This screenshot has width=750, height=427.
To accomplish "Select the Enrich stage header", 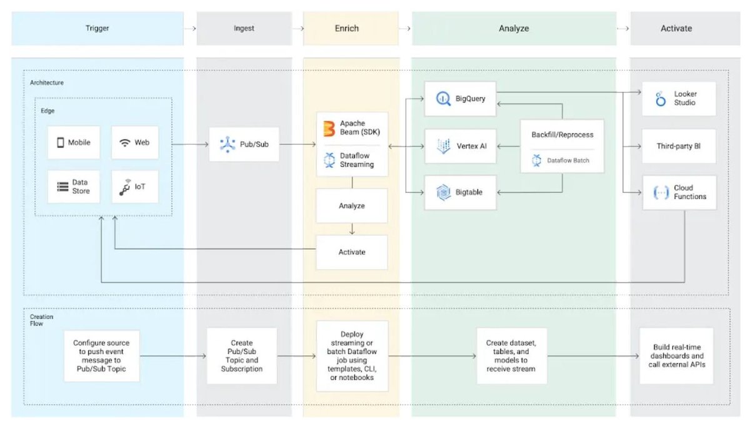I will (351, 28).
